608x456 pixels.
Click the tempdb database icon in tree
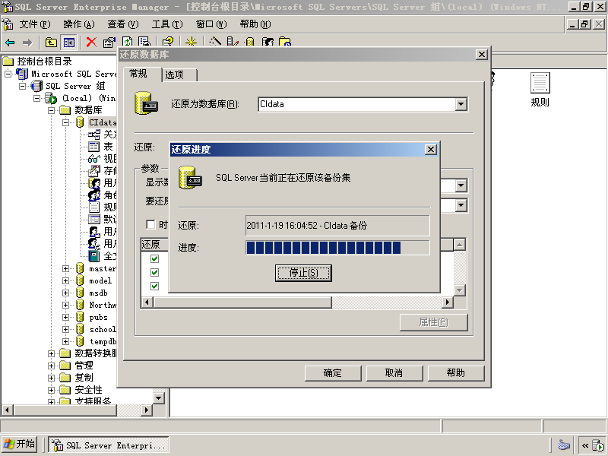coord(80,341)
